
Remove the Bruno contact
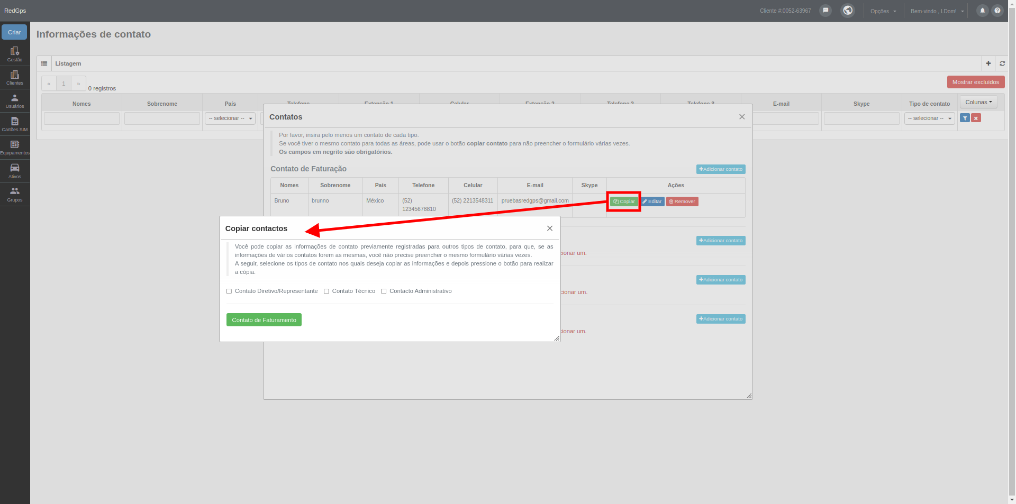[682, 201]
